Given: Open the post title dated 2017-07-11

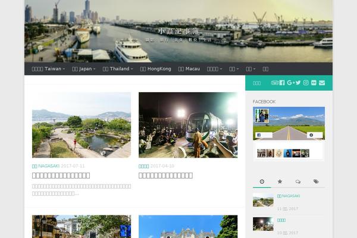Looking at the screenshot, I should click(61, 176).
